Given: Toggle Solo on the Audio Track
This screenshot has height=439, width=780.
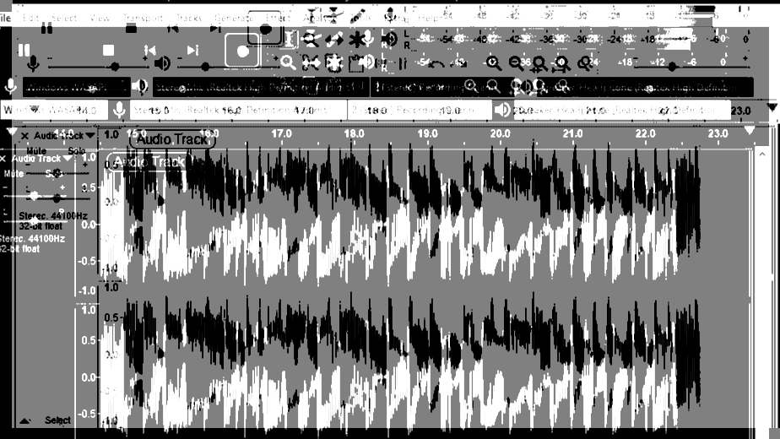Looking at the screenshot, I should (76, 150).
